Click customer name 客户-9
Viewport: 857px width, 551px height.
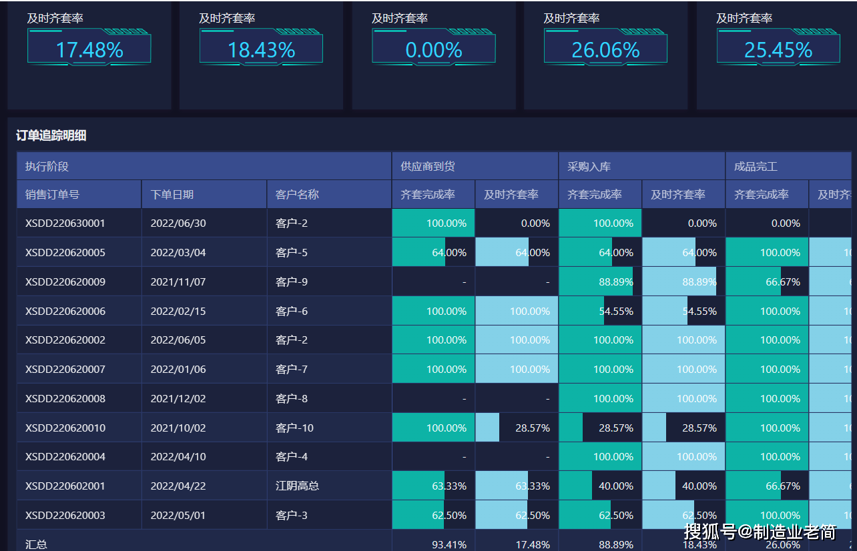coord(292,282)
